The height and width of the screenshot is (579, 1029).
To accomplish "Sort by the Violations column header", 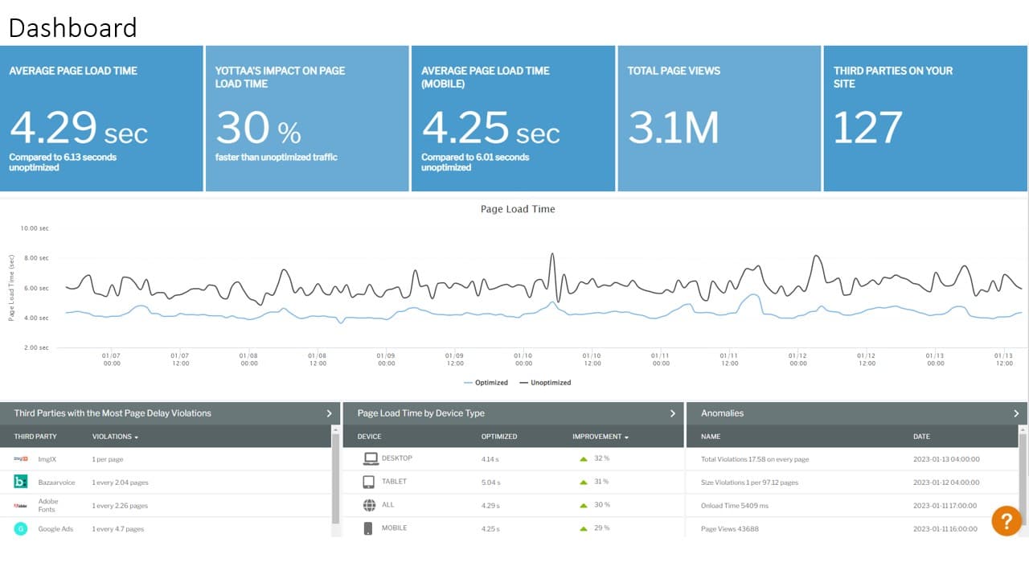I will pos(115,437).
